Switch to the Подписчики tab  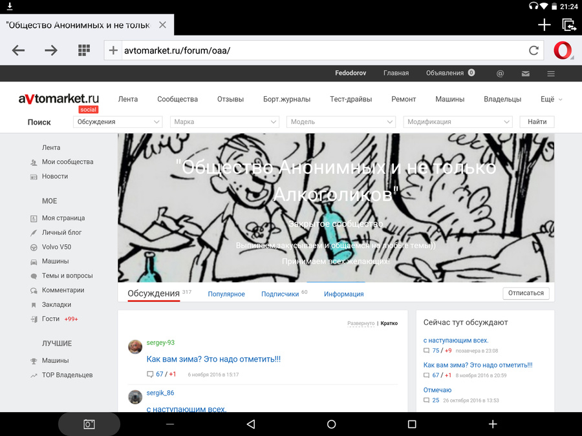pos(280,294)
